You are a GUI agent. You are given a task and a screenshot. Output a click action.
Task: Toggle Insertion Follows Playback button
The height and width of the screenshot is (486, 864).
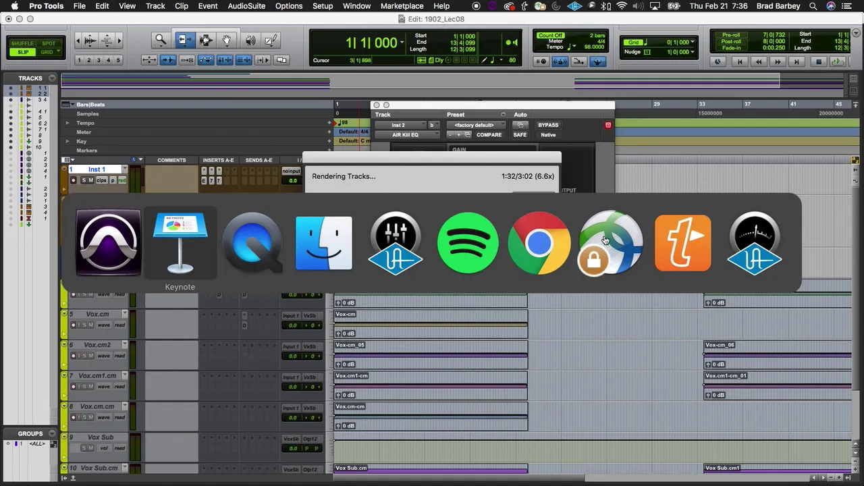(x=263, y=60)
